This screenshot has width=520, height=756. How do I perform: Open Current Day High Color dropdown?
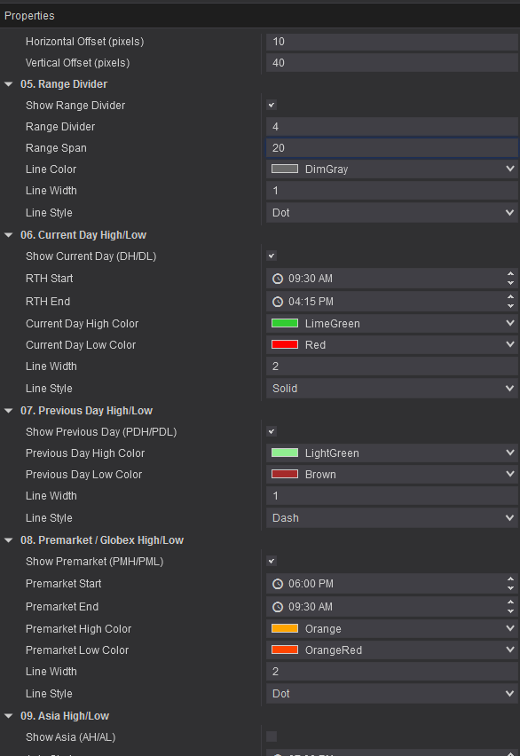(392, 324)
